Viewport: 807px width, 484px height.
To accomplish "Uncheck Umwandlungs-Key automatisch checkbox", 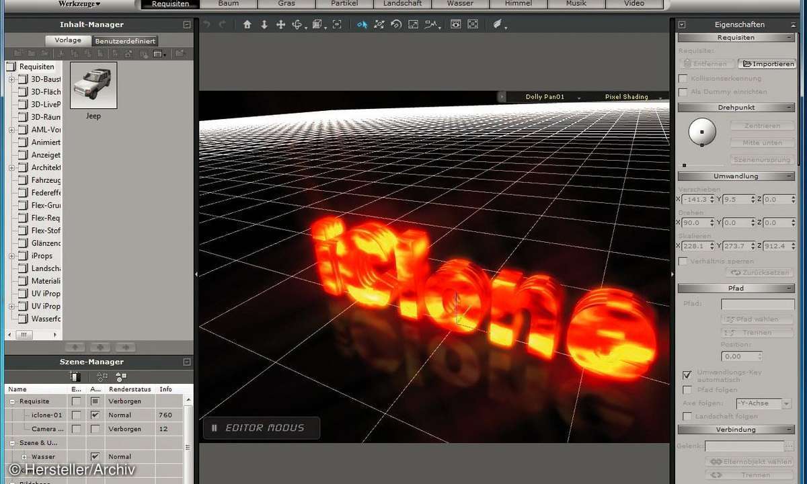I will point(687,374).
